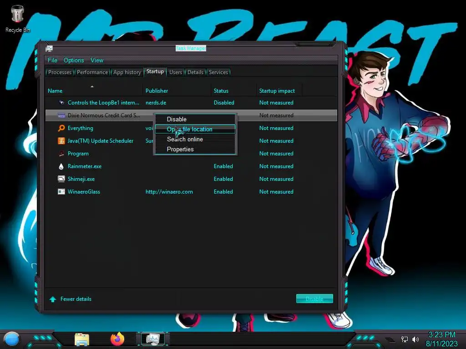Image resolution: width=466 pixels, height=349 pixels.
Task: Click the Disabled status of LoopBe1
Action: click(x=224, y=103)
